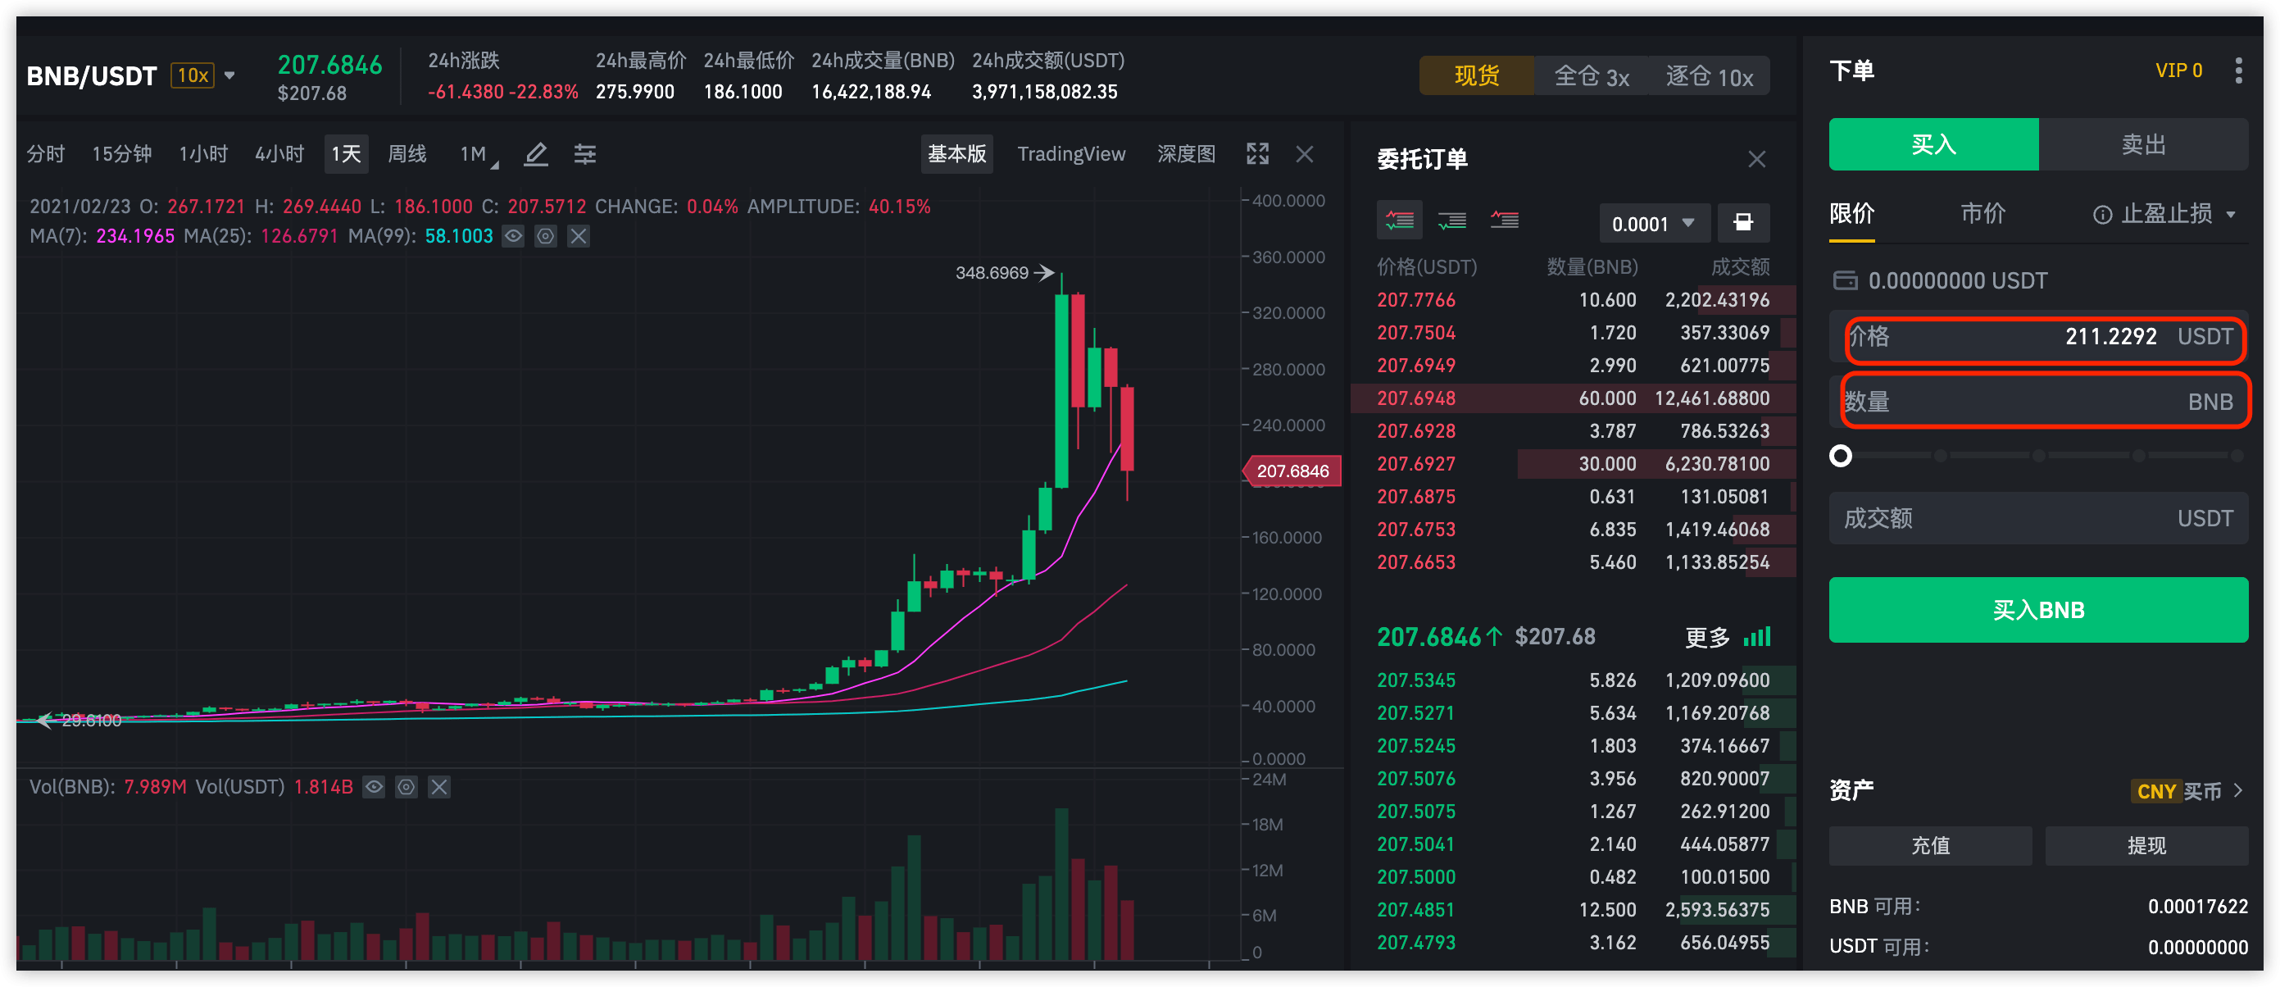Set amount slider to the 25% marker
The image size is (2280, 987).
[x=1940, y=456]
